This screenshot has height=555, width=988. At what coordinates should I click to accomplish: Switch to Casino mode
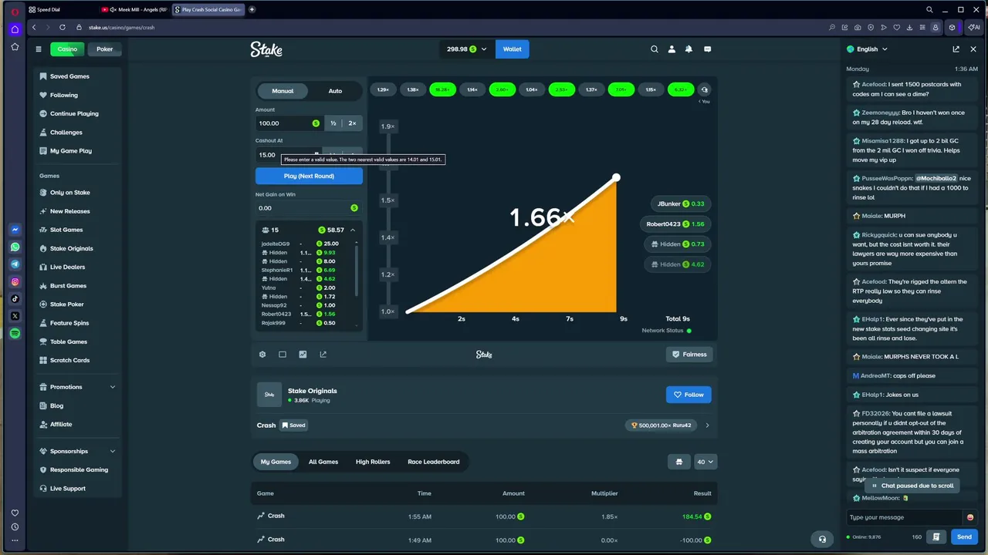coord(67,49)
